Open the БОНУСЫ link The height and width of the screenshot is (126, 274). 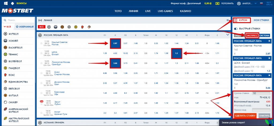pyautogui.click(x=22, y=3)
